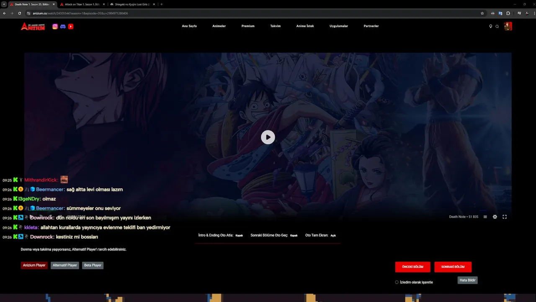Open the Extensions puzzle icon

click(x=508, y=13)
